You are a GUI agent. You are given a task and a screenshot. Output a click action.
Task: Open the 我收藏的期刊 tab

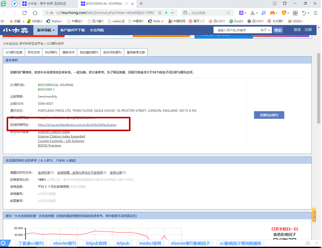(89, 52)
